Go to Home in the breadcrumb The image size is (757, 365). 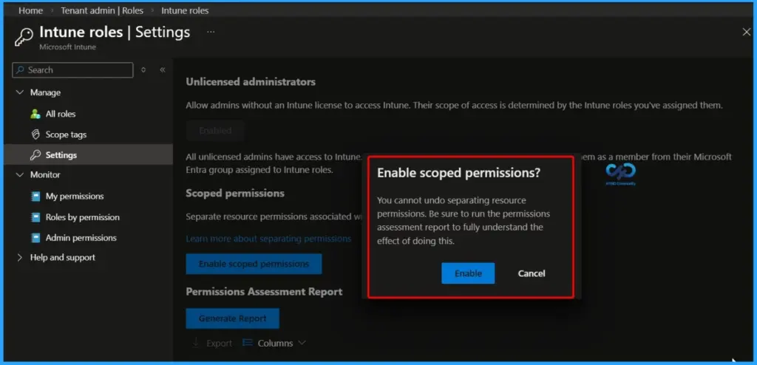[x=30, y=10]
